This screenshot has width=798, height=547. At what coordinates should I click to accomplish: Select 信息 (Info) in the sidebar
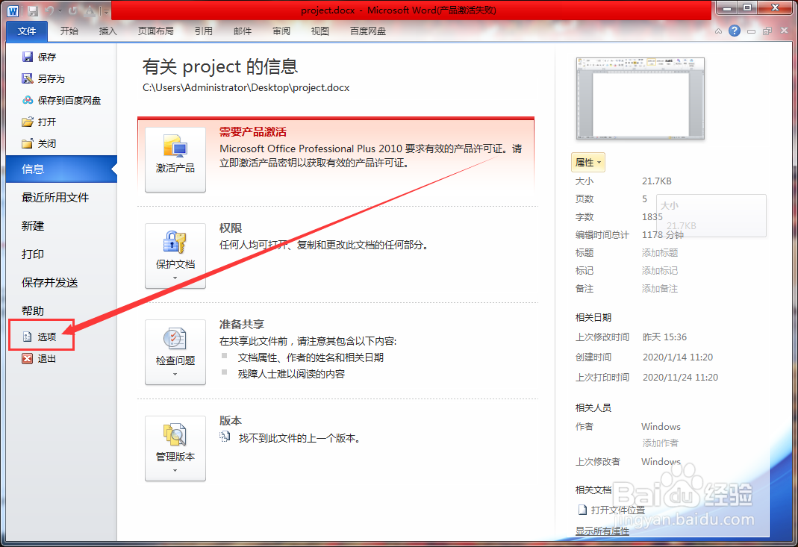click(x=61, y=169)
